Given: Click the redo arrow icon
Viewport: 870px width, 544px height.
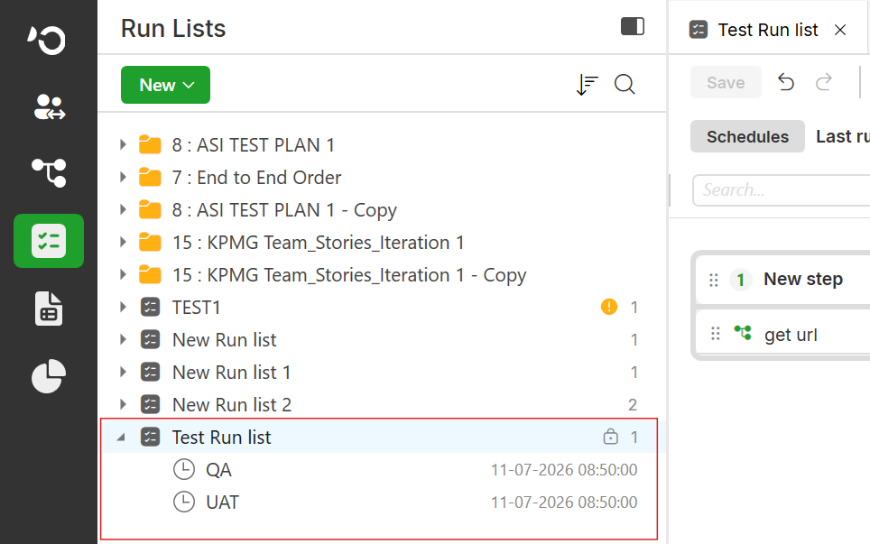Looking at the screenshot, I should pos(824,82).
